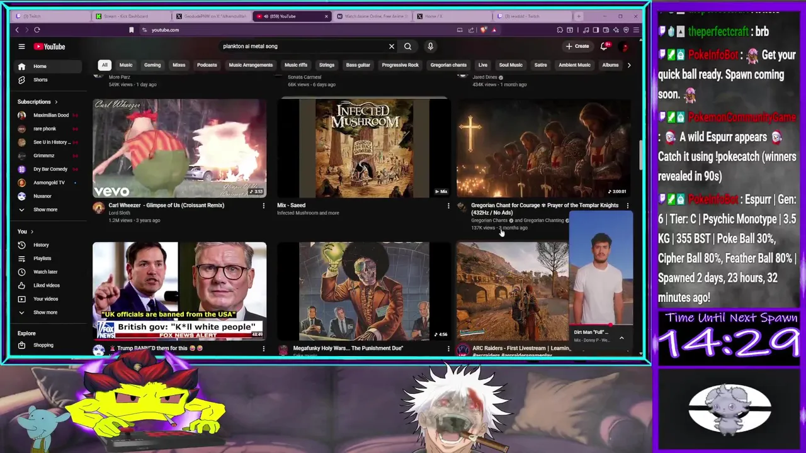806x453 pixels.
Task: Select the Gregorian chants filter chip
Action: tap(448, 65)
